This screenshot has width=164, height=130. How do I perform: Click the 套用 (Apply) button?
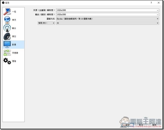coord(154,125)
